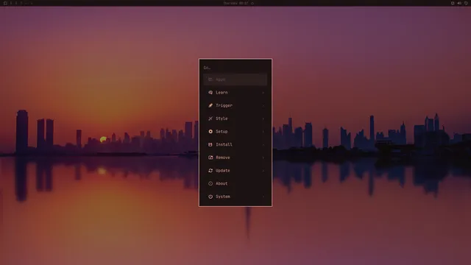Image resolution: width=471 pixels, height=265 pixels.
Task: Expand the System submenu arrow
Action: pos(263,197)
